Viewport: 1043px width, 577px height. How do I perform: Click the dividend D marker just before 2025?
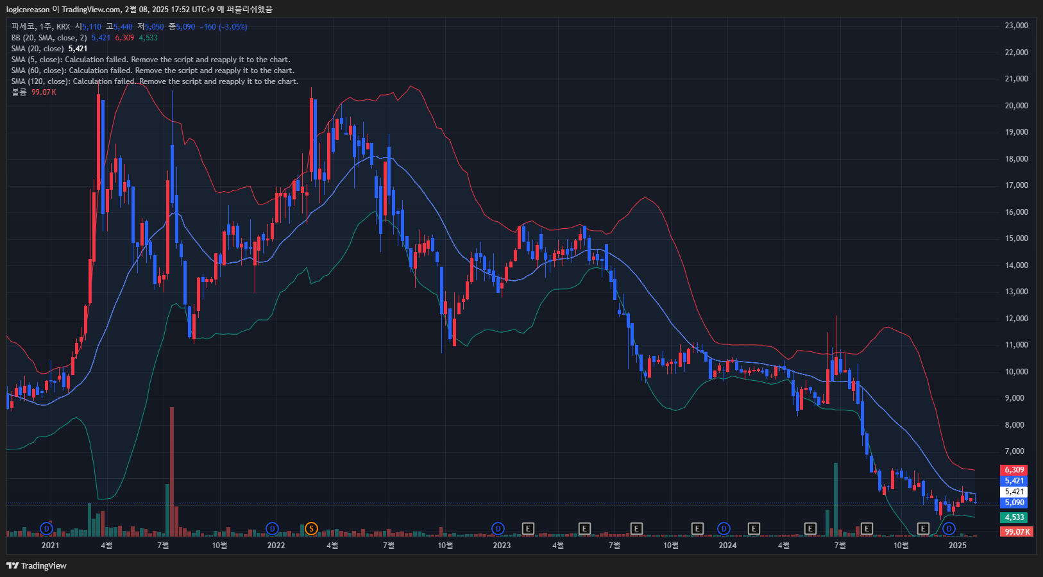point(949,528)
